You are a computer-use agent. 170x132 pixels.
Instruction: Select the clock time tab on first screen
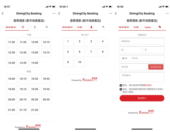click(x=23, y=27)
